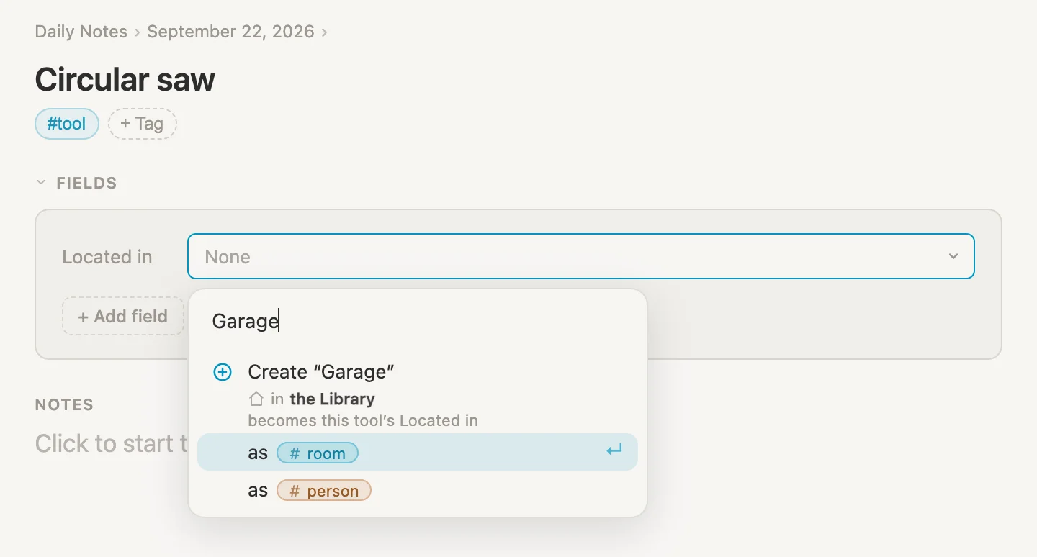Click the # room tag pill

[x=318, y=453]
